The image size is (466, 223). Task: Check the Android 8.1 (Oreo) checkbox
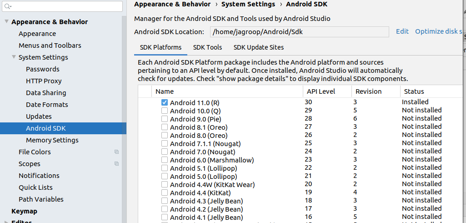pyautogui.click(x=164, y=127)
